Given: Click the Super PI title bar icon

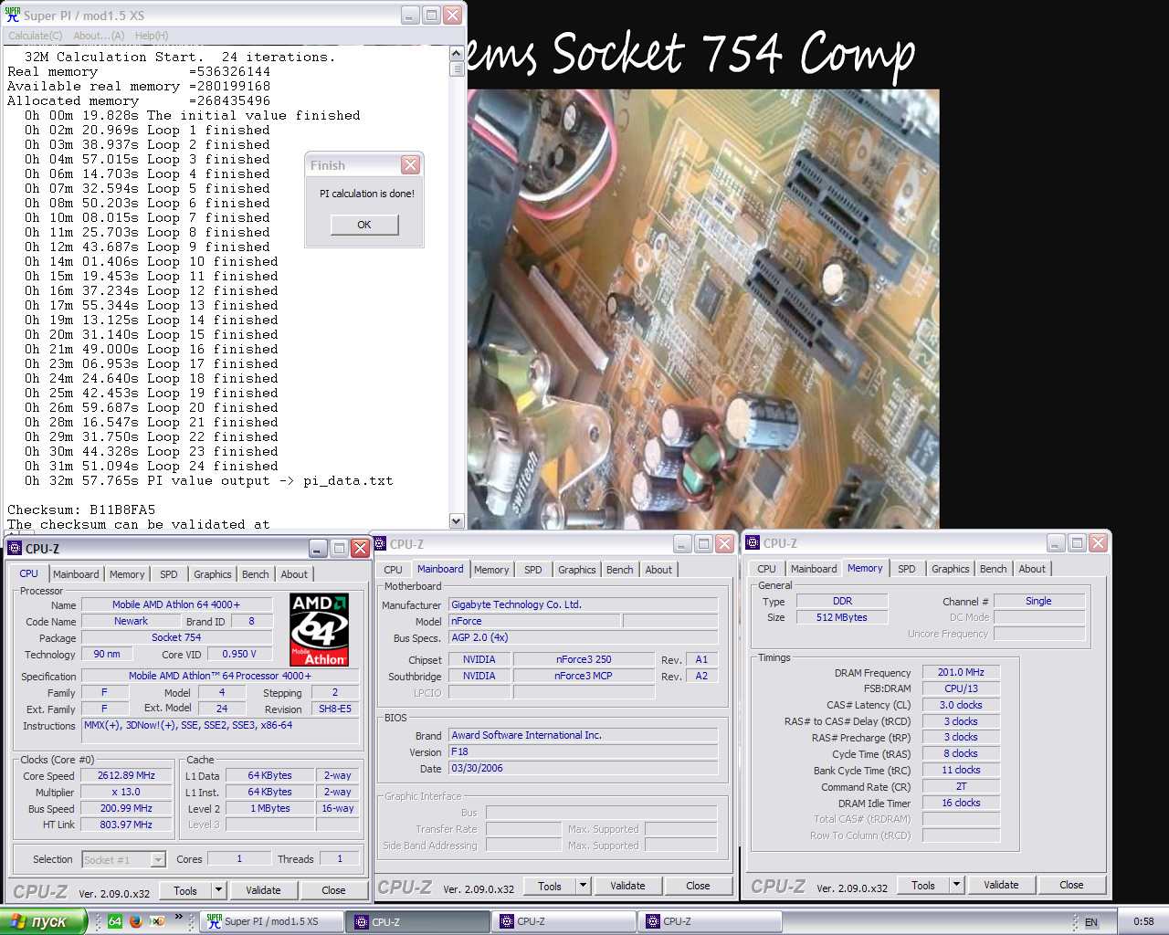Looking at the screenshot, I should tap(13, 15).
